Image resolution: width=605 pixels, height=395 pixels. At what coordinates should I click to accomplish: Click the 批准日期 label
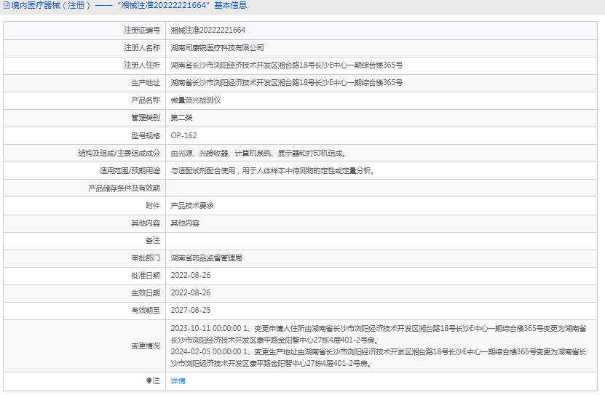[x=146, y=275]
